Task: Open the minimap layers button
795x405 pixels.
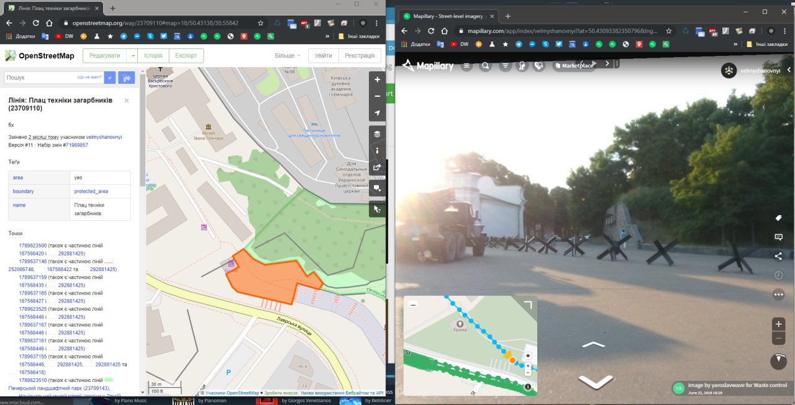Action: pos(528,356)
